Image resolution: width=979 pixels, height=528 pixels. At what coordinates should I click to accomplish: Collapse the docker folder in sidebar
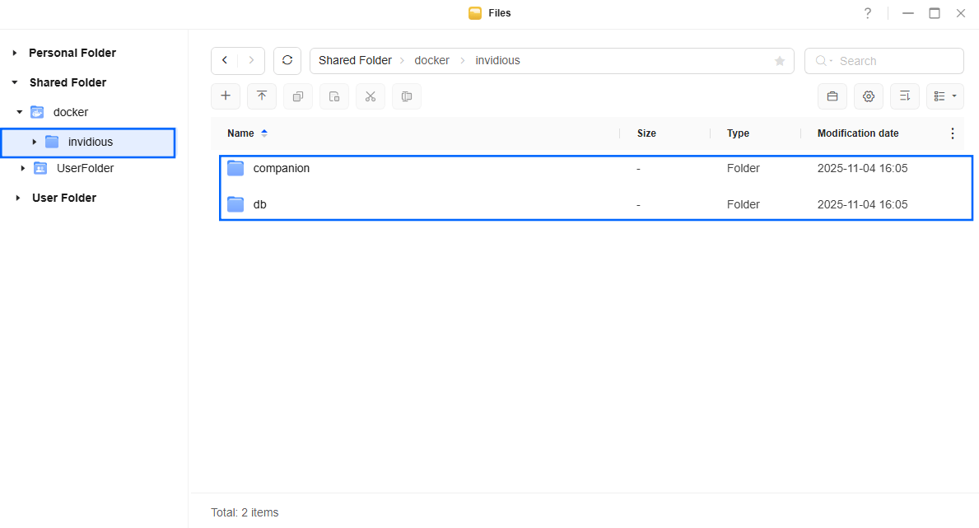point(19,112)
